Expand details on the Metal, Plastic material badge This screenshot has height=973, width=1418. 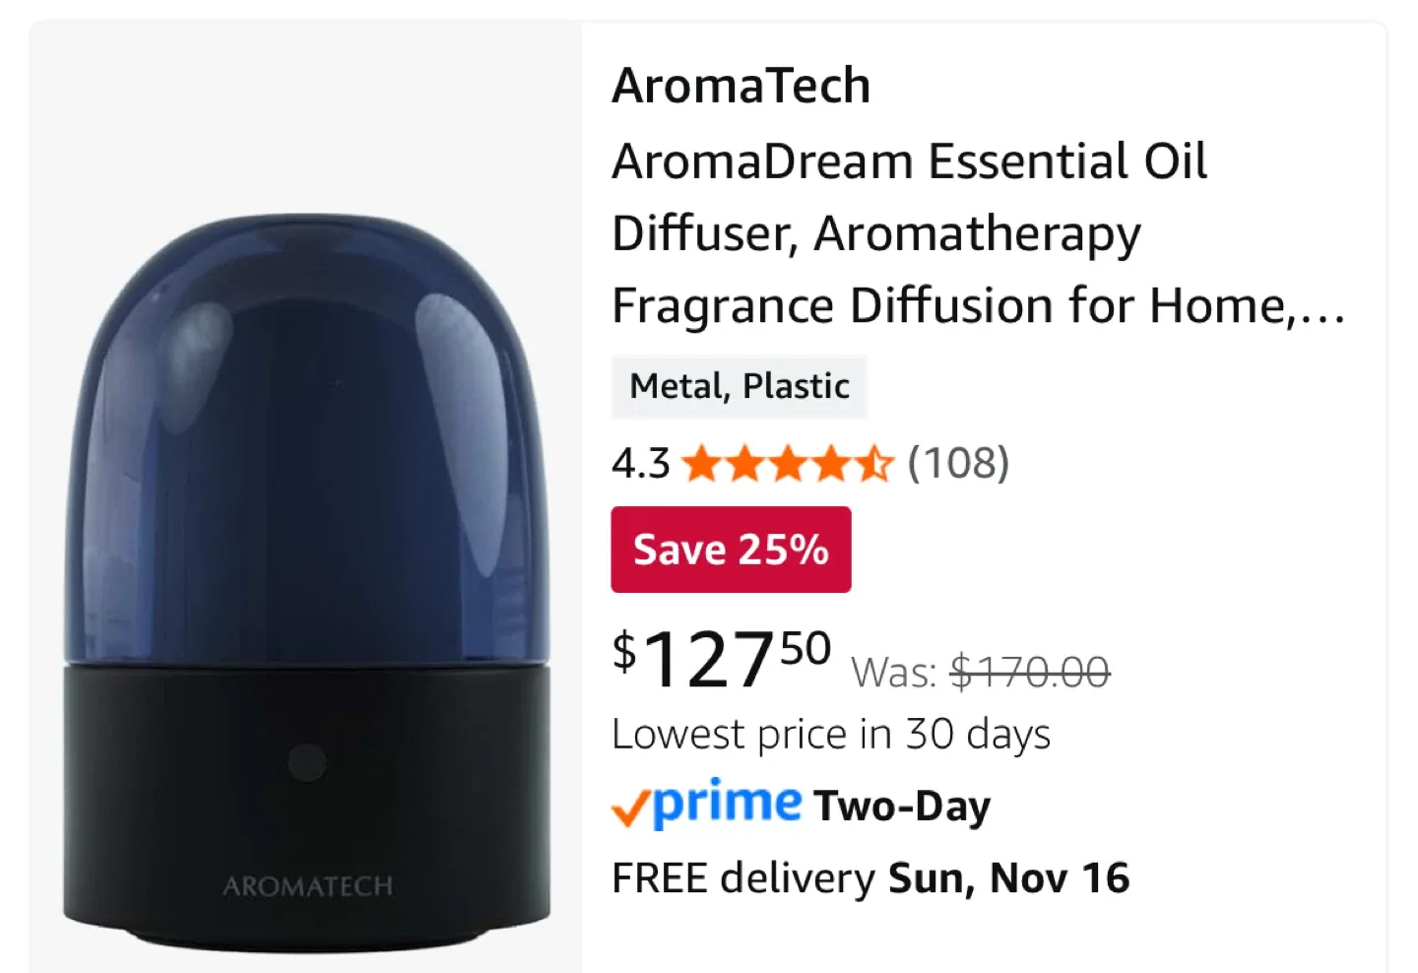click(x=740, y=386)
